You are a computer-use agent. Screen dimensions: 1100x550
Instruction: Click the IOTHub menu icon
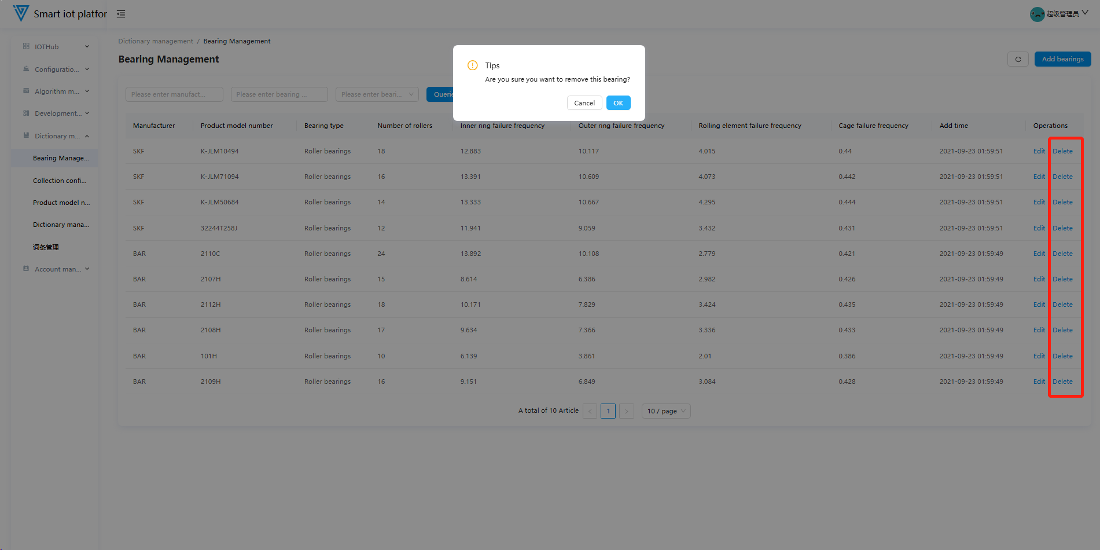coord(26,46)
